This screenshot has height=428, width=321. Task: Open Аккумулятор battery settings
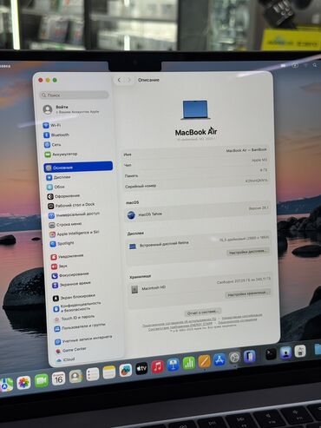click(61, 155)
